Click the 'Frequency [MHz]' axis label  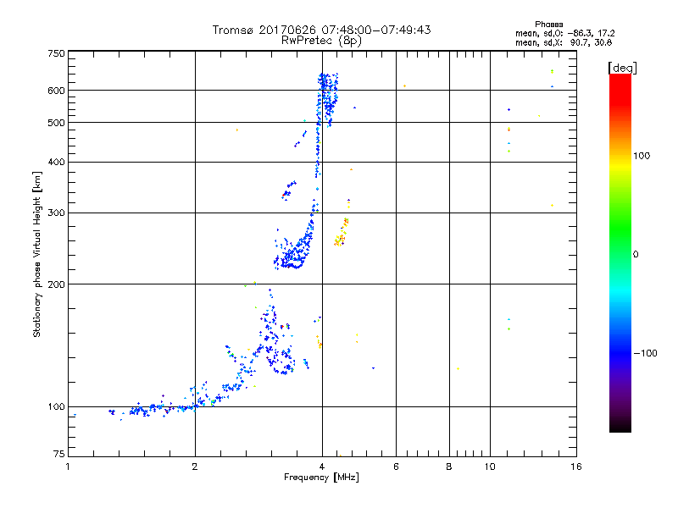321,478
